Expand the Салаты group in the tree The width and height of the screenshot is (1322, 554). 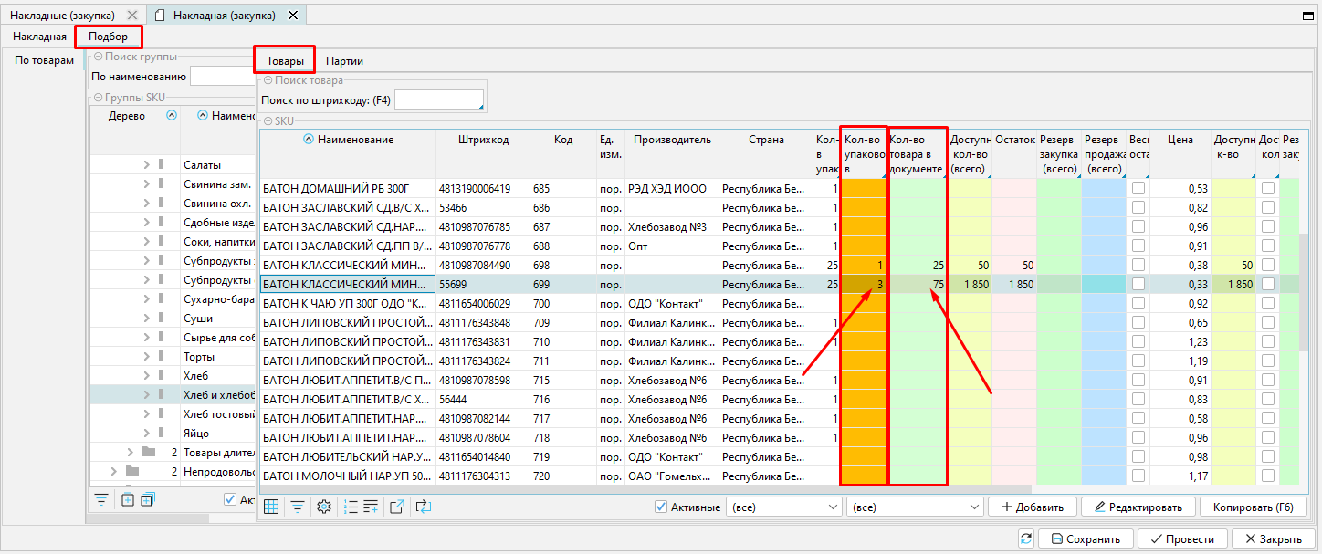click(x=146, y=165)
